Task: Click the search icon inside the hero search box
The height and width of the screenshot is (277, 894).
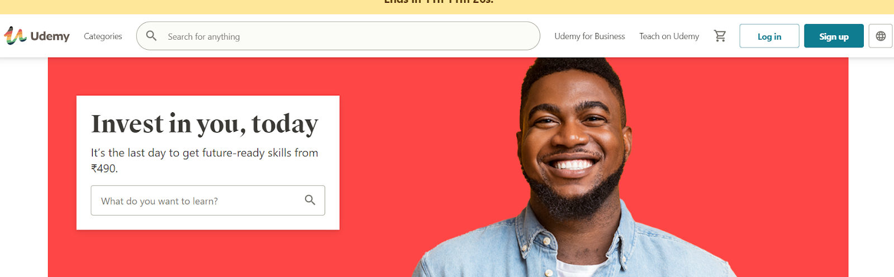Action: point(310,200)
